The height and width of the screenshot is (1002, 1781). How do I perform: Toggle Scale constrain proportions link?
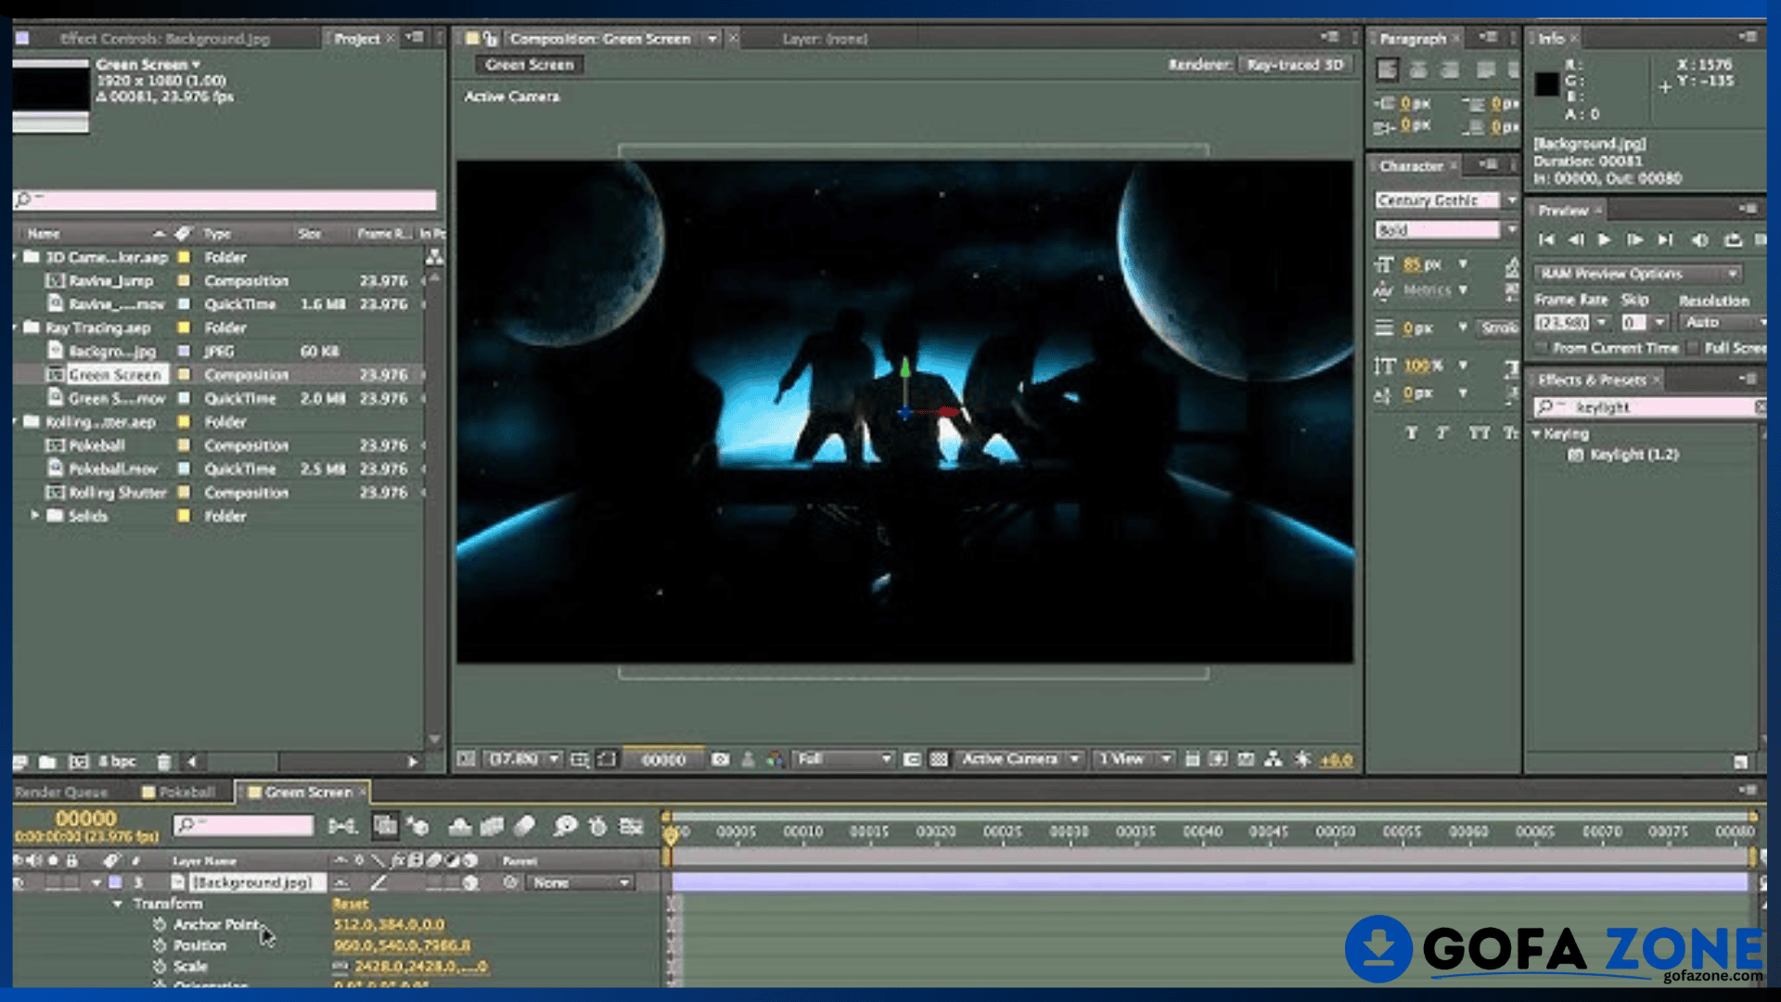340,967
